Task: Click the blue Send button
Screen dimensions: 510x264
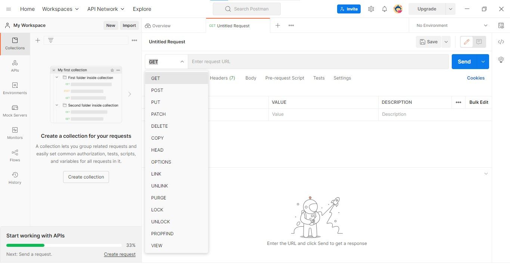Action: point(464,62)
